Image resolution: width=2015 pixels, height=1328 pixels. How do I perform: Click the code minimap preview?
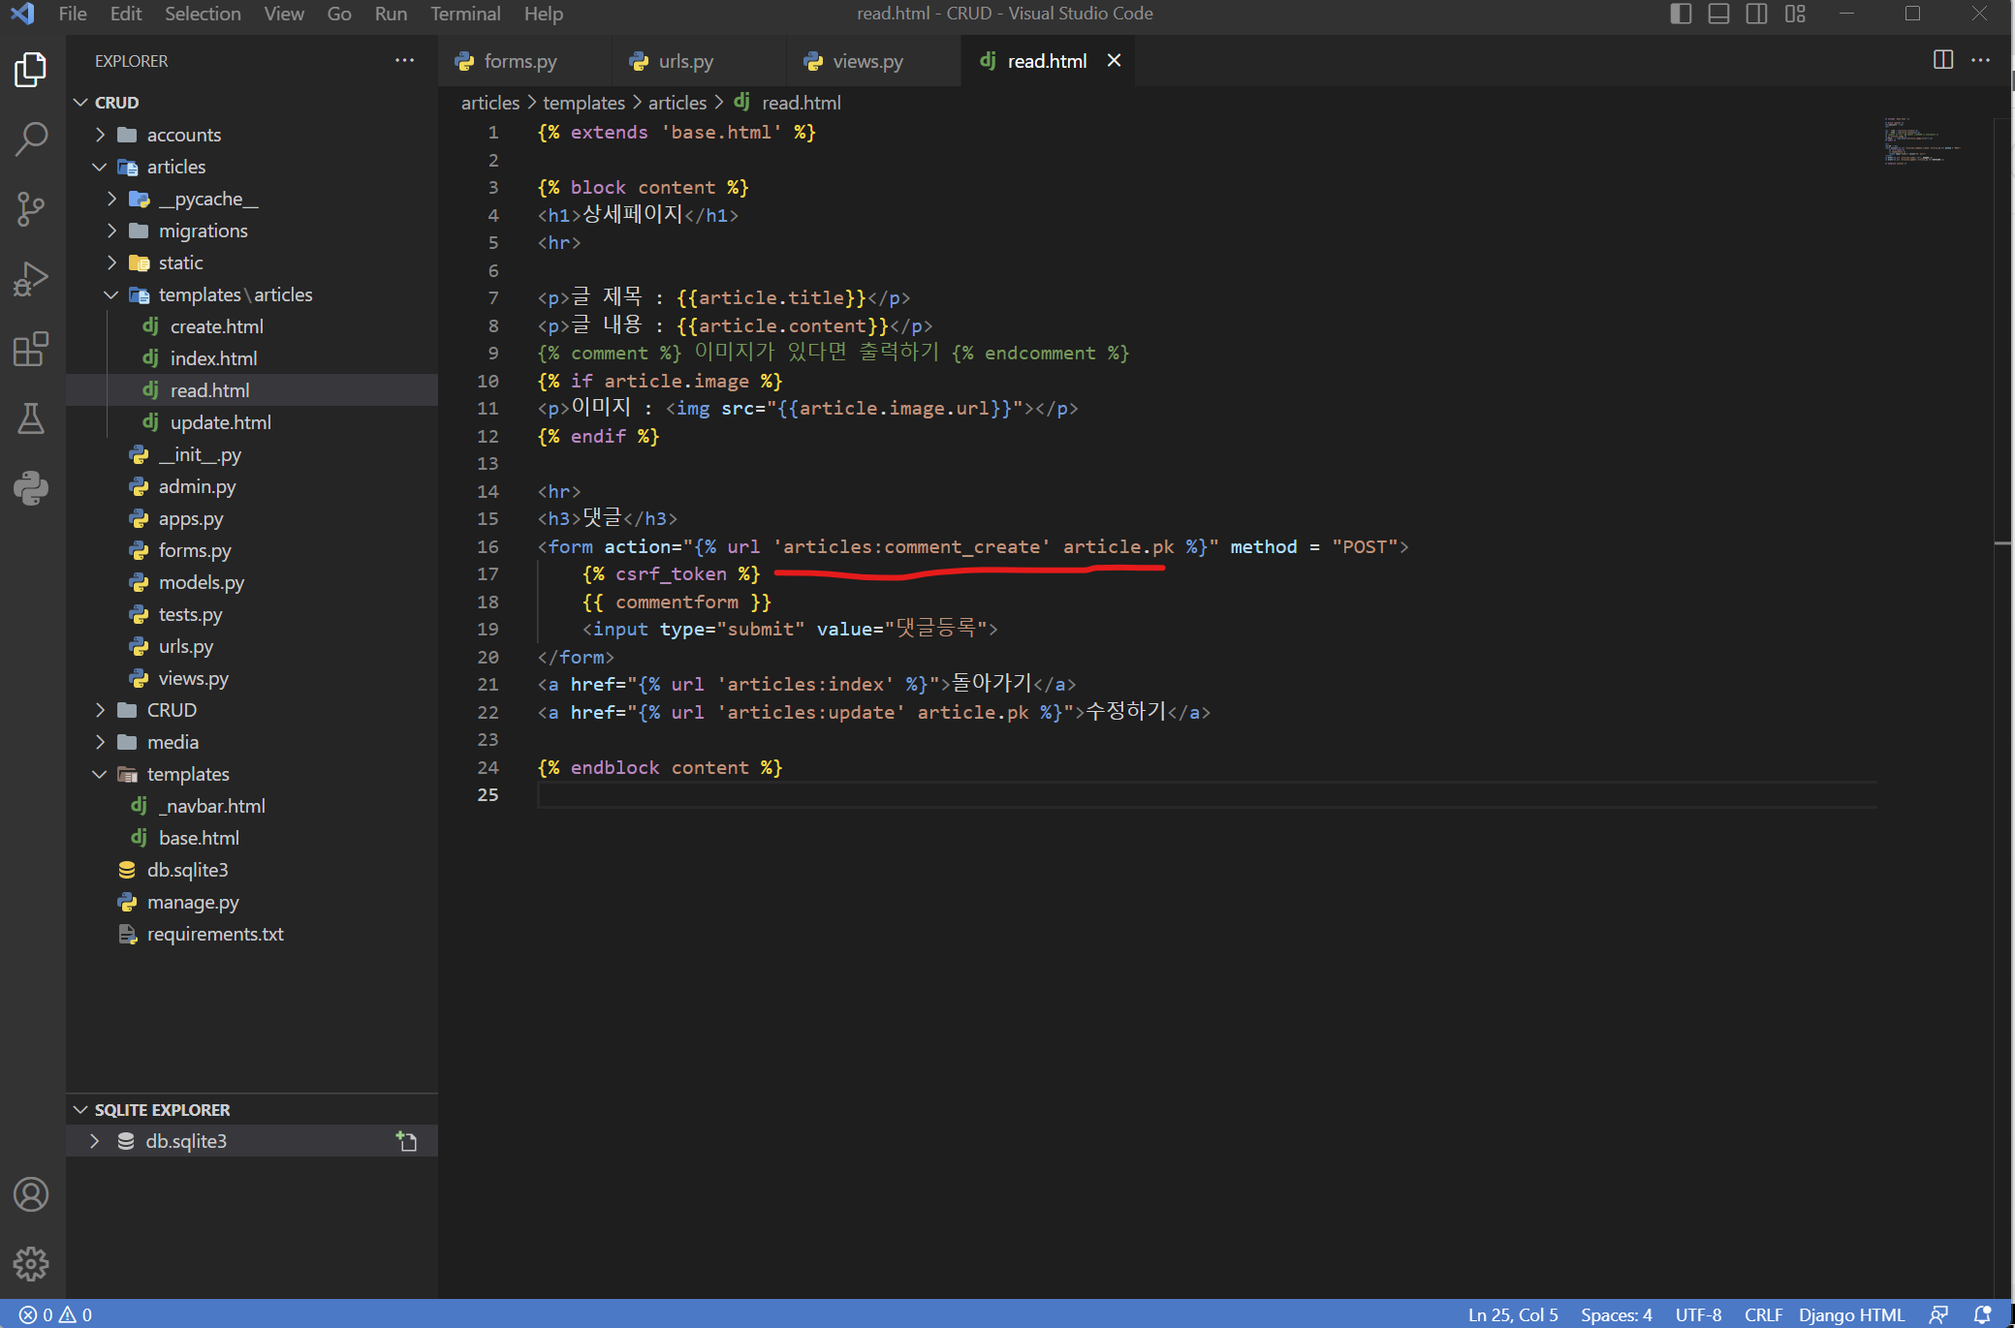tap(1923, 141)
